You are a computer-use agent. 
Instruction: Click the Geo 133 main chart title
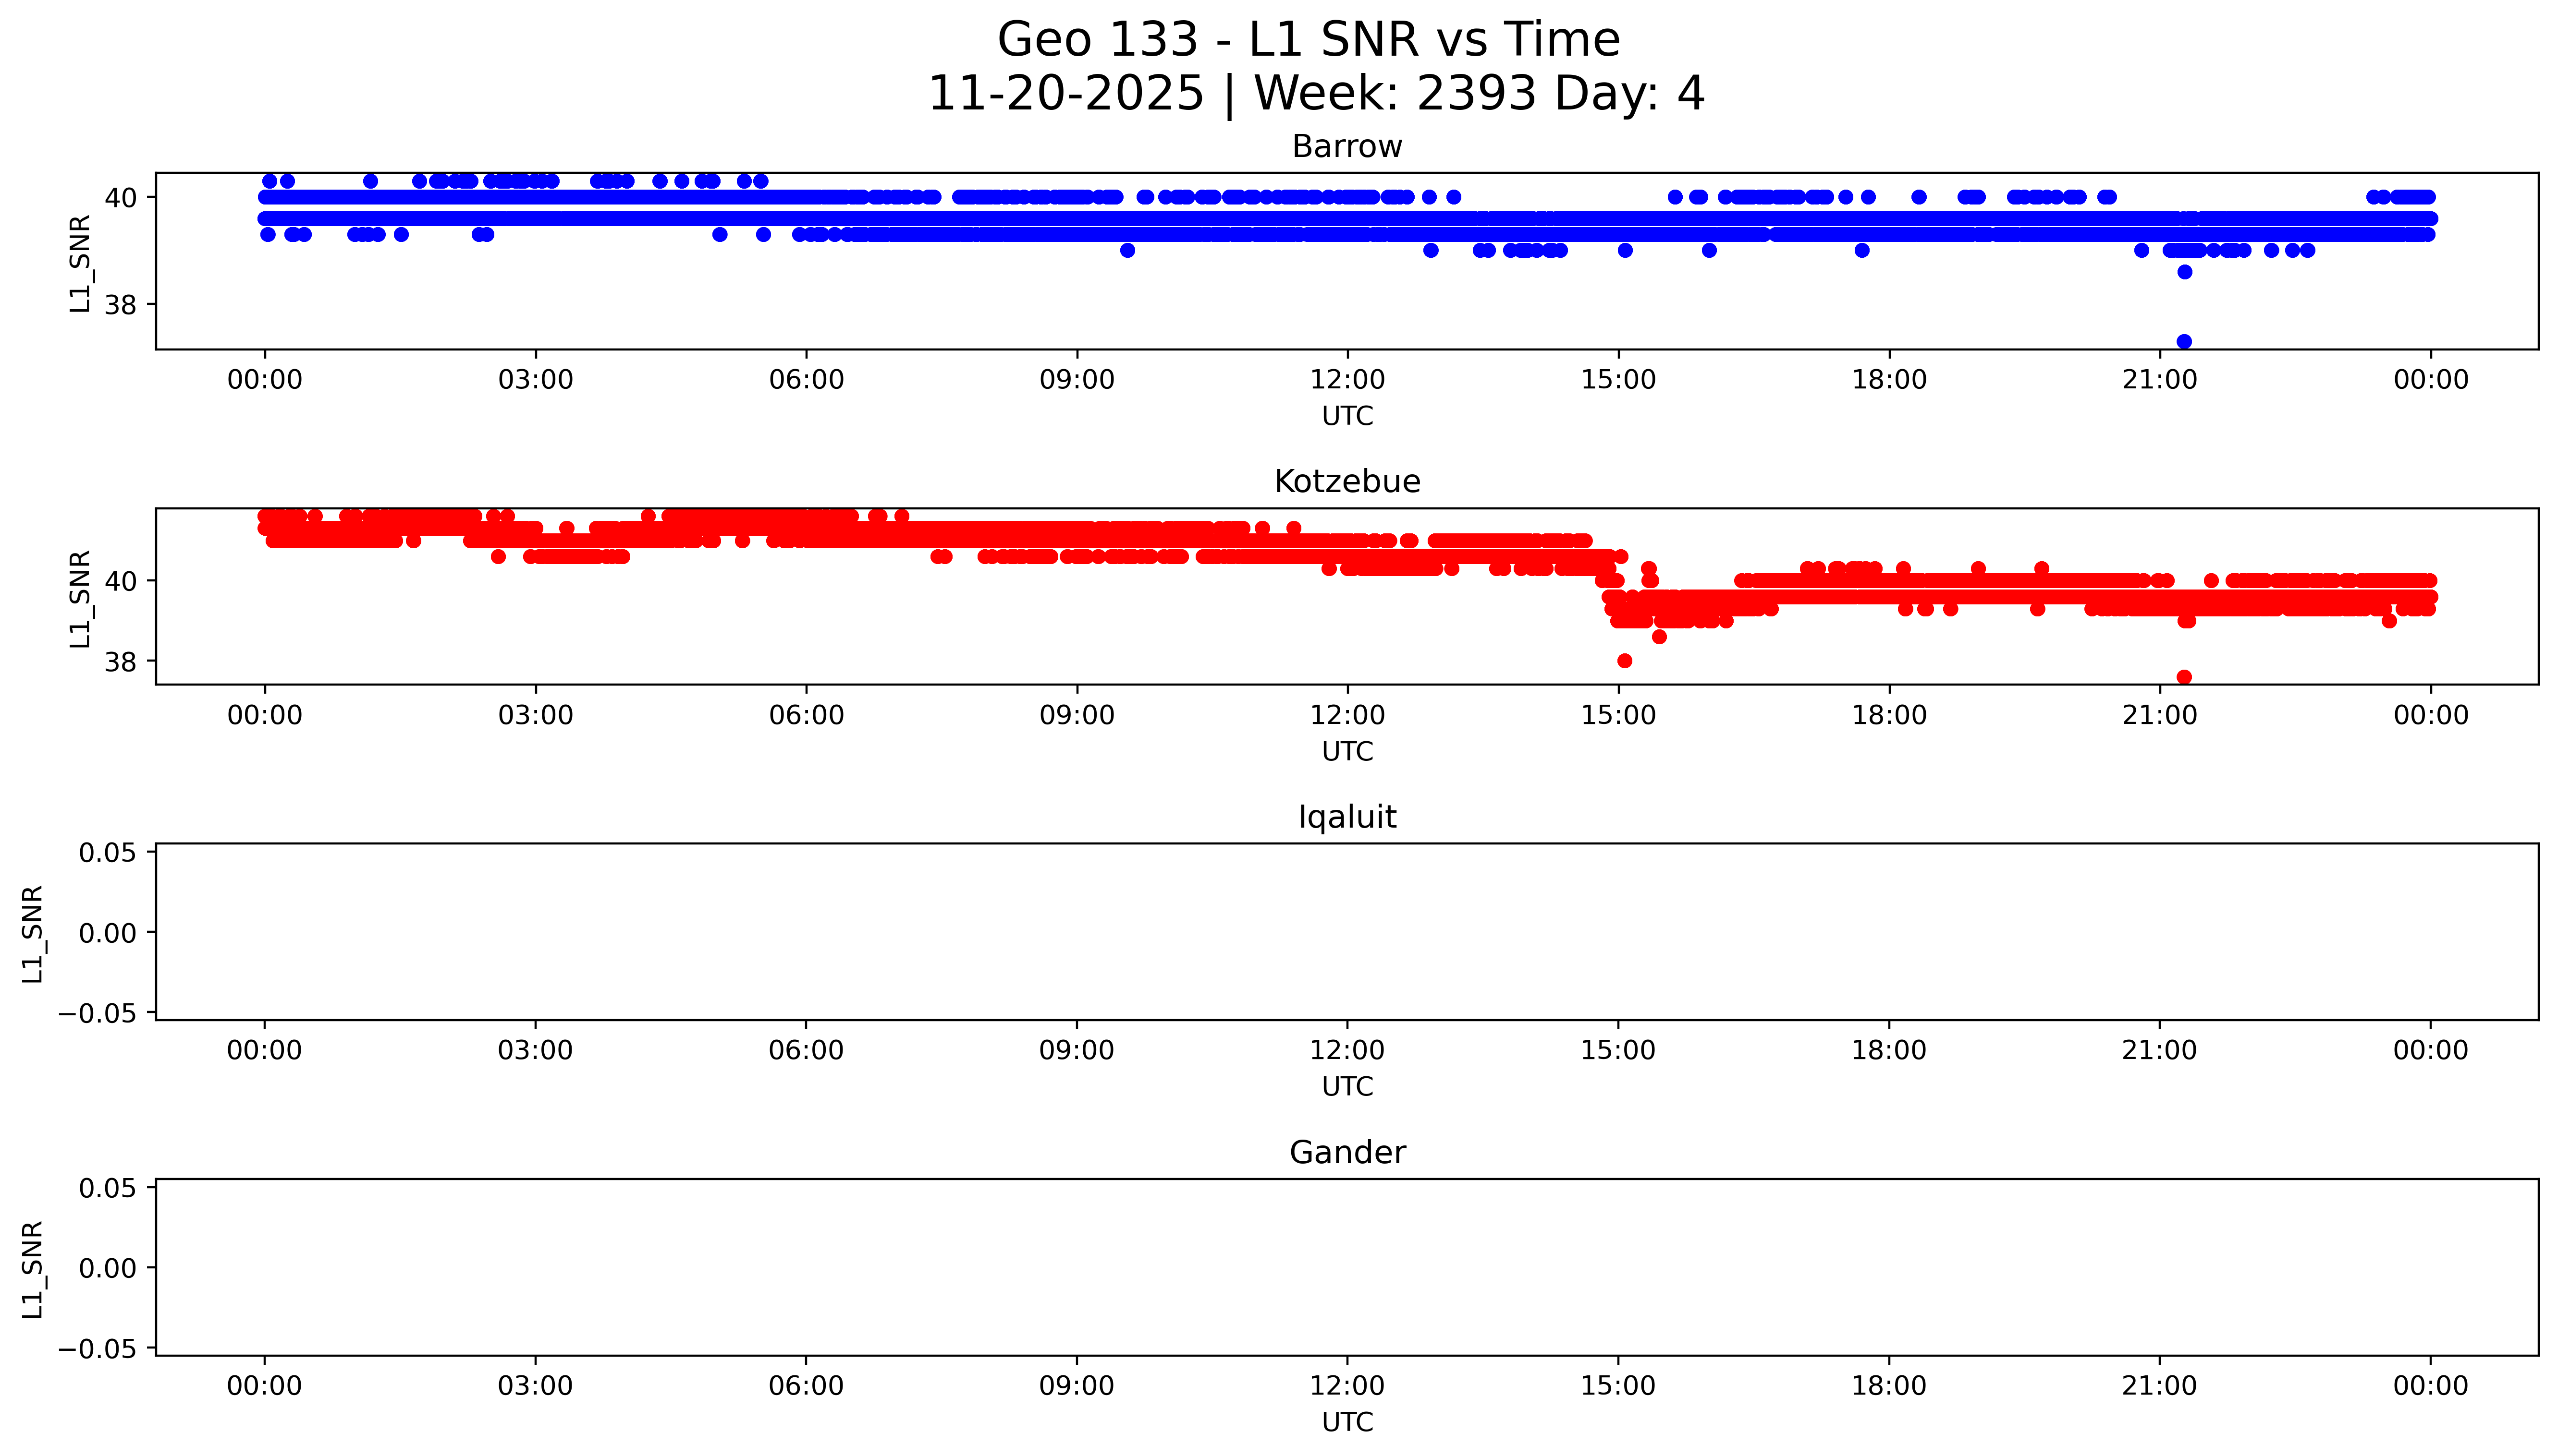[1309, 40]
